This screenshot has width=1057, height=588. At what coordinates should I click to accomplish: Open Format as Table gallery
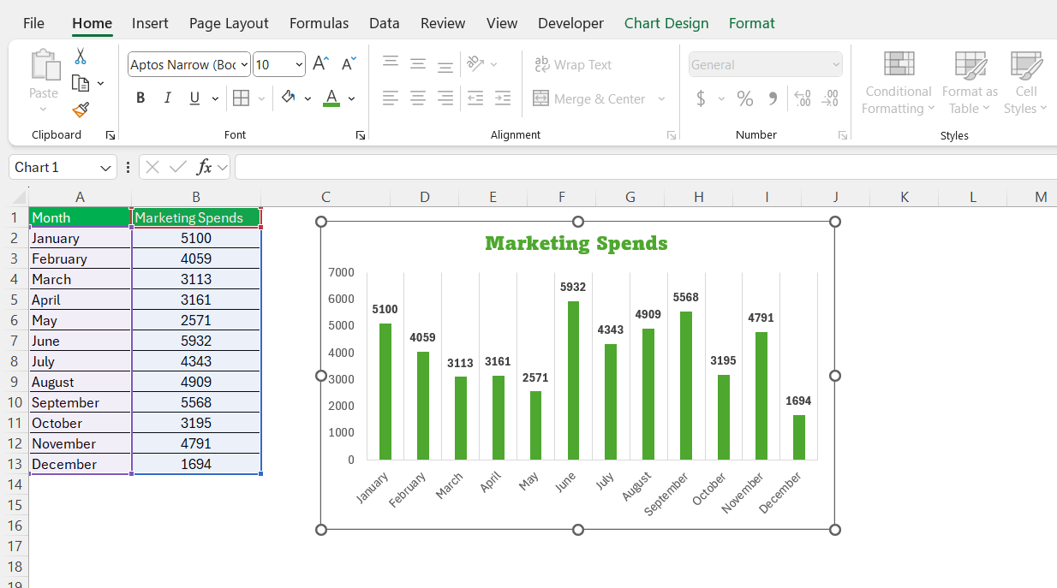[970, 83]
